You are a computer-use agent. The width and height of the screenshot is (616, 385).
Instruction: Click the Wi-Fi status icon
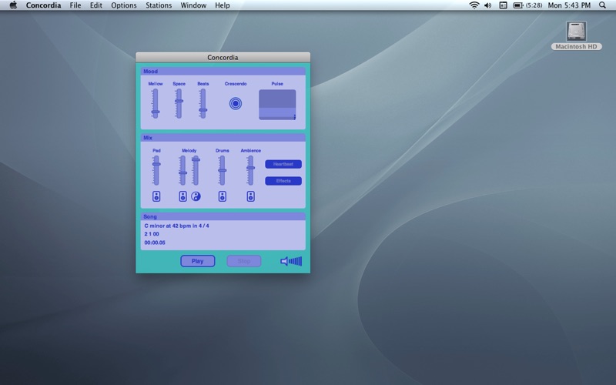pyautogui.click(x=474, y=5)
